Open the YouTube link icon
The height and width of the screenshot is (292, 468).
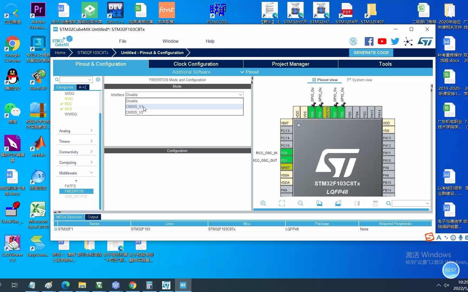tap(382, 41)
